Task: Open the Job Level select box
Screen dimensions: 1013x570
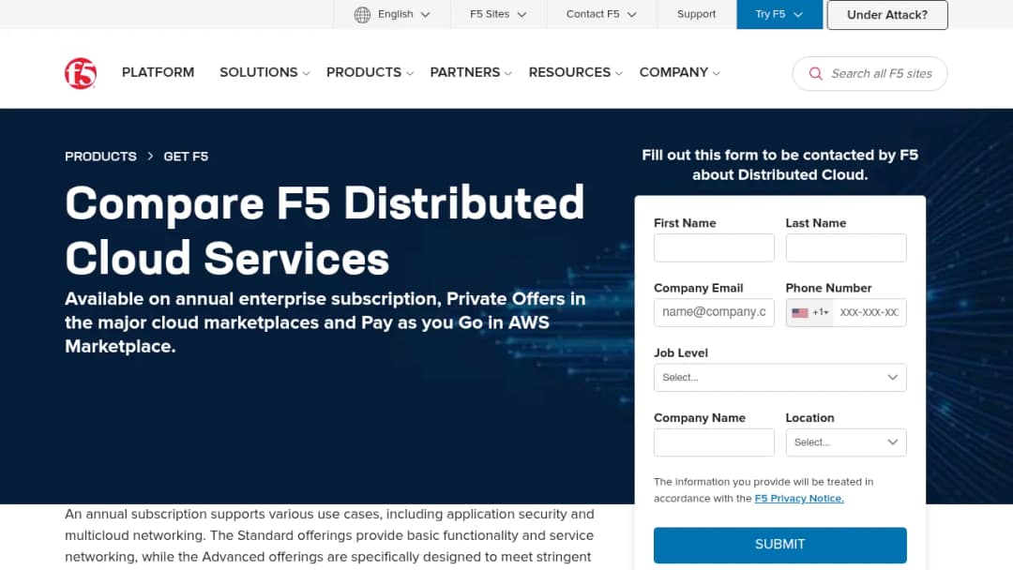Action: [779, 378]
